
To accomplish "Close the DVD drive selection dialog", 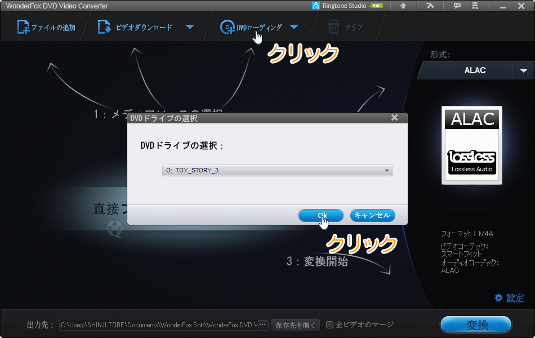I will point(394,117).
